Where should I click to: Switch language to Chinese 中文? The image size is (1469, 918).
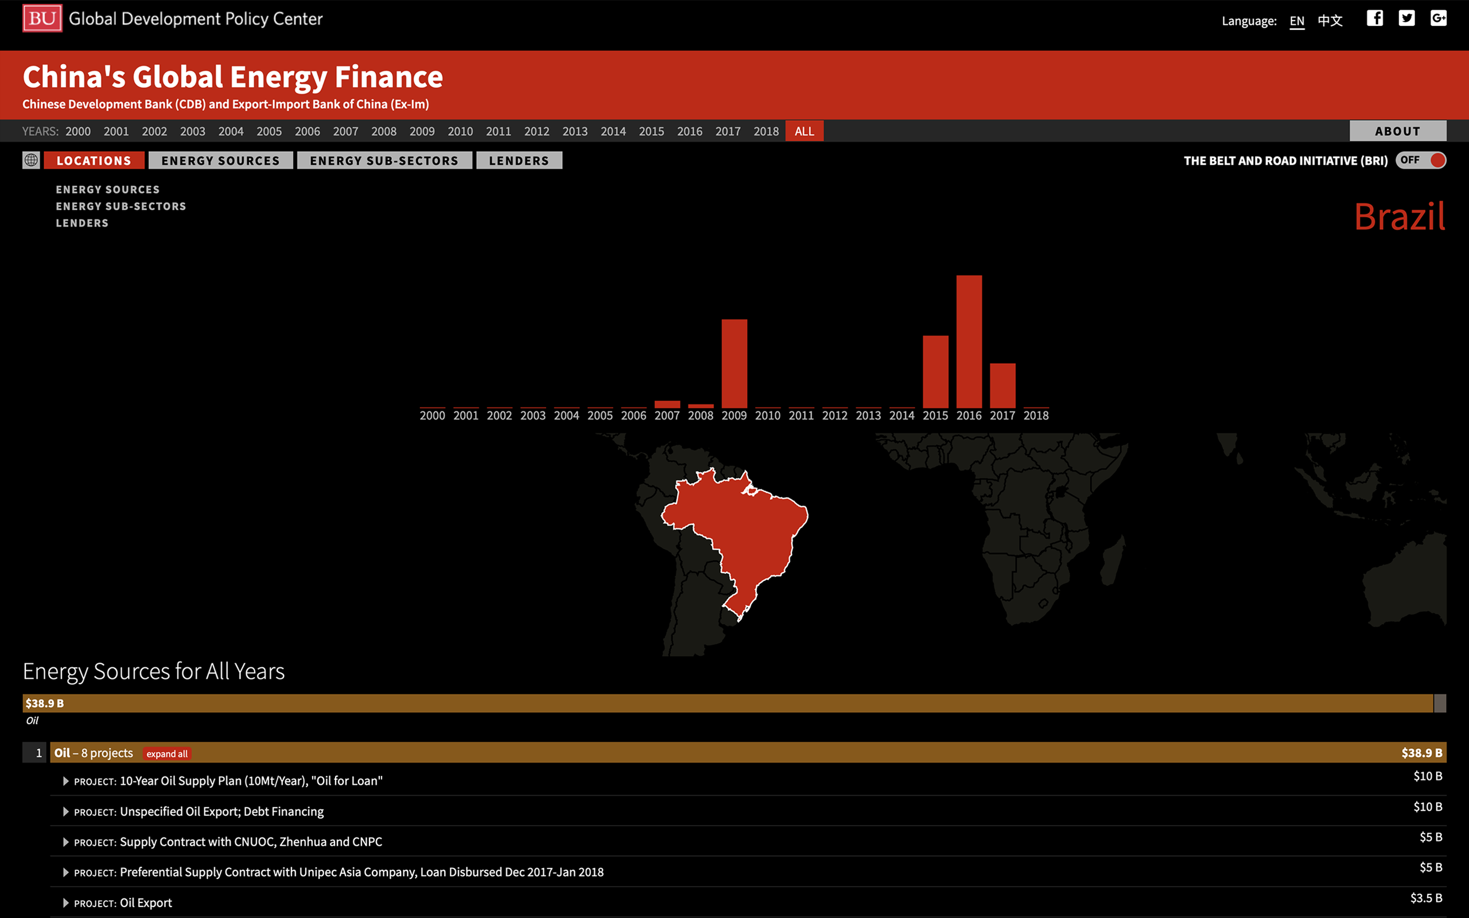click(1330, 21)
